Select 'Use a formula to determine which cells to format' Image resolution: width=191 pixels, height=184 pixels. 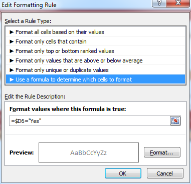pos(95,79)
